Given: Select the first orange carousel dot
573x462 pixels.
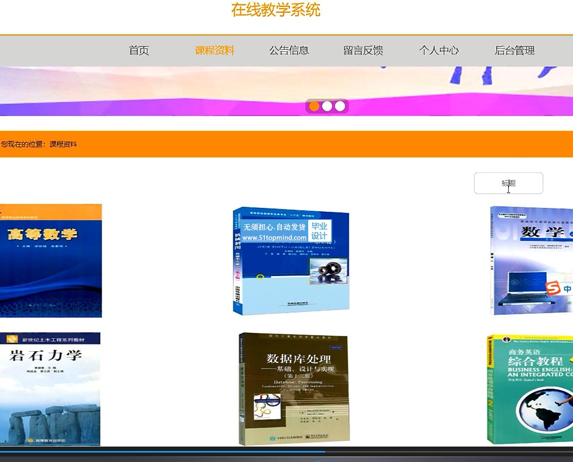Looking at the screenshot, I should point(314,106).
